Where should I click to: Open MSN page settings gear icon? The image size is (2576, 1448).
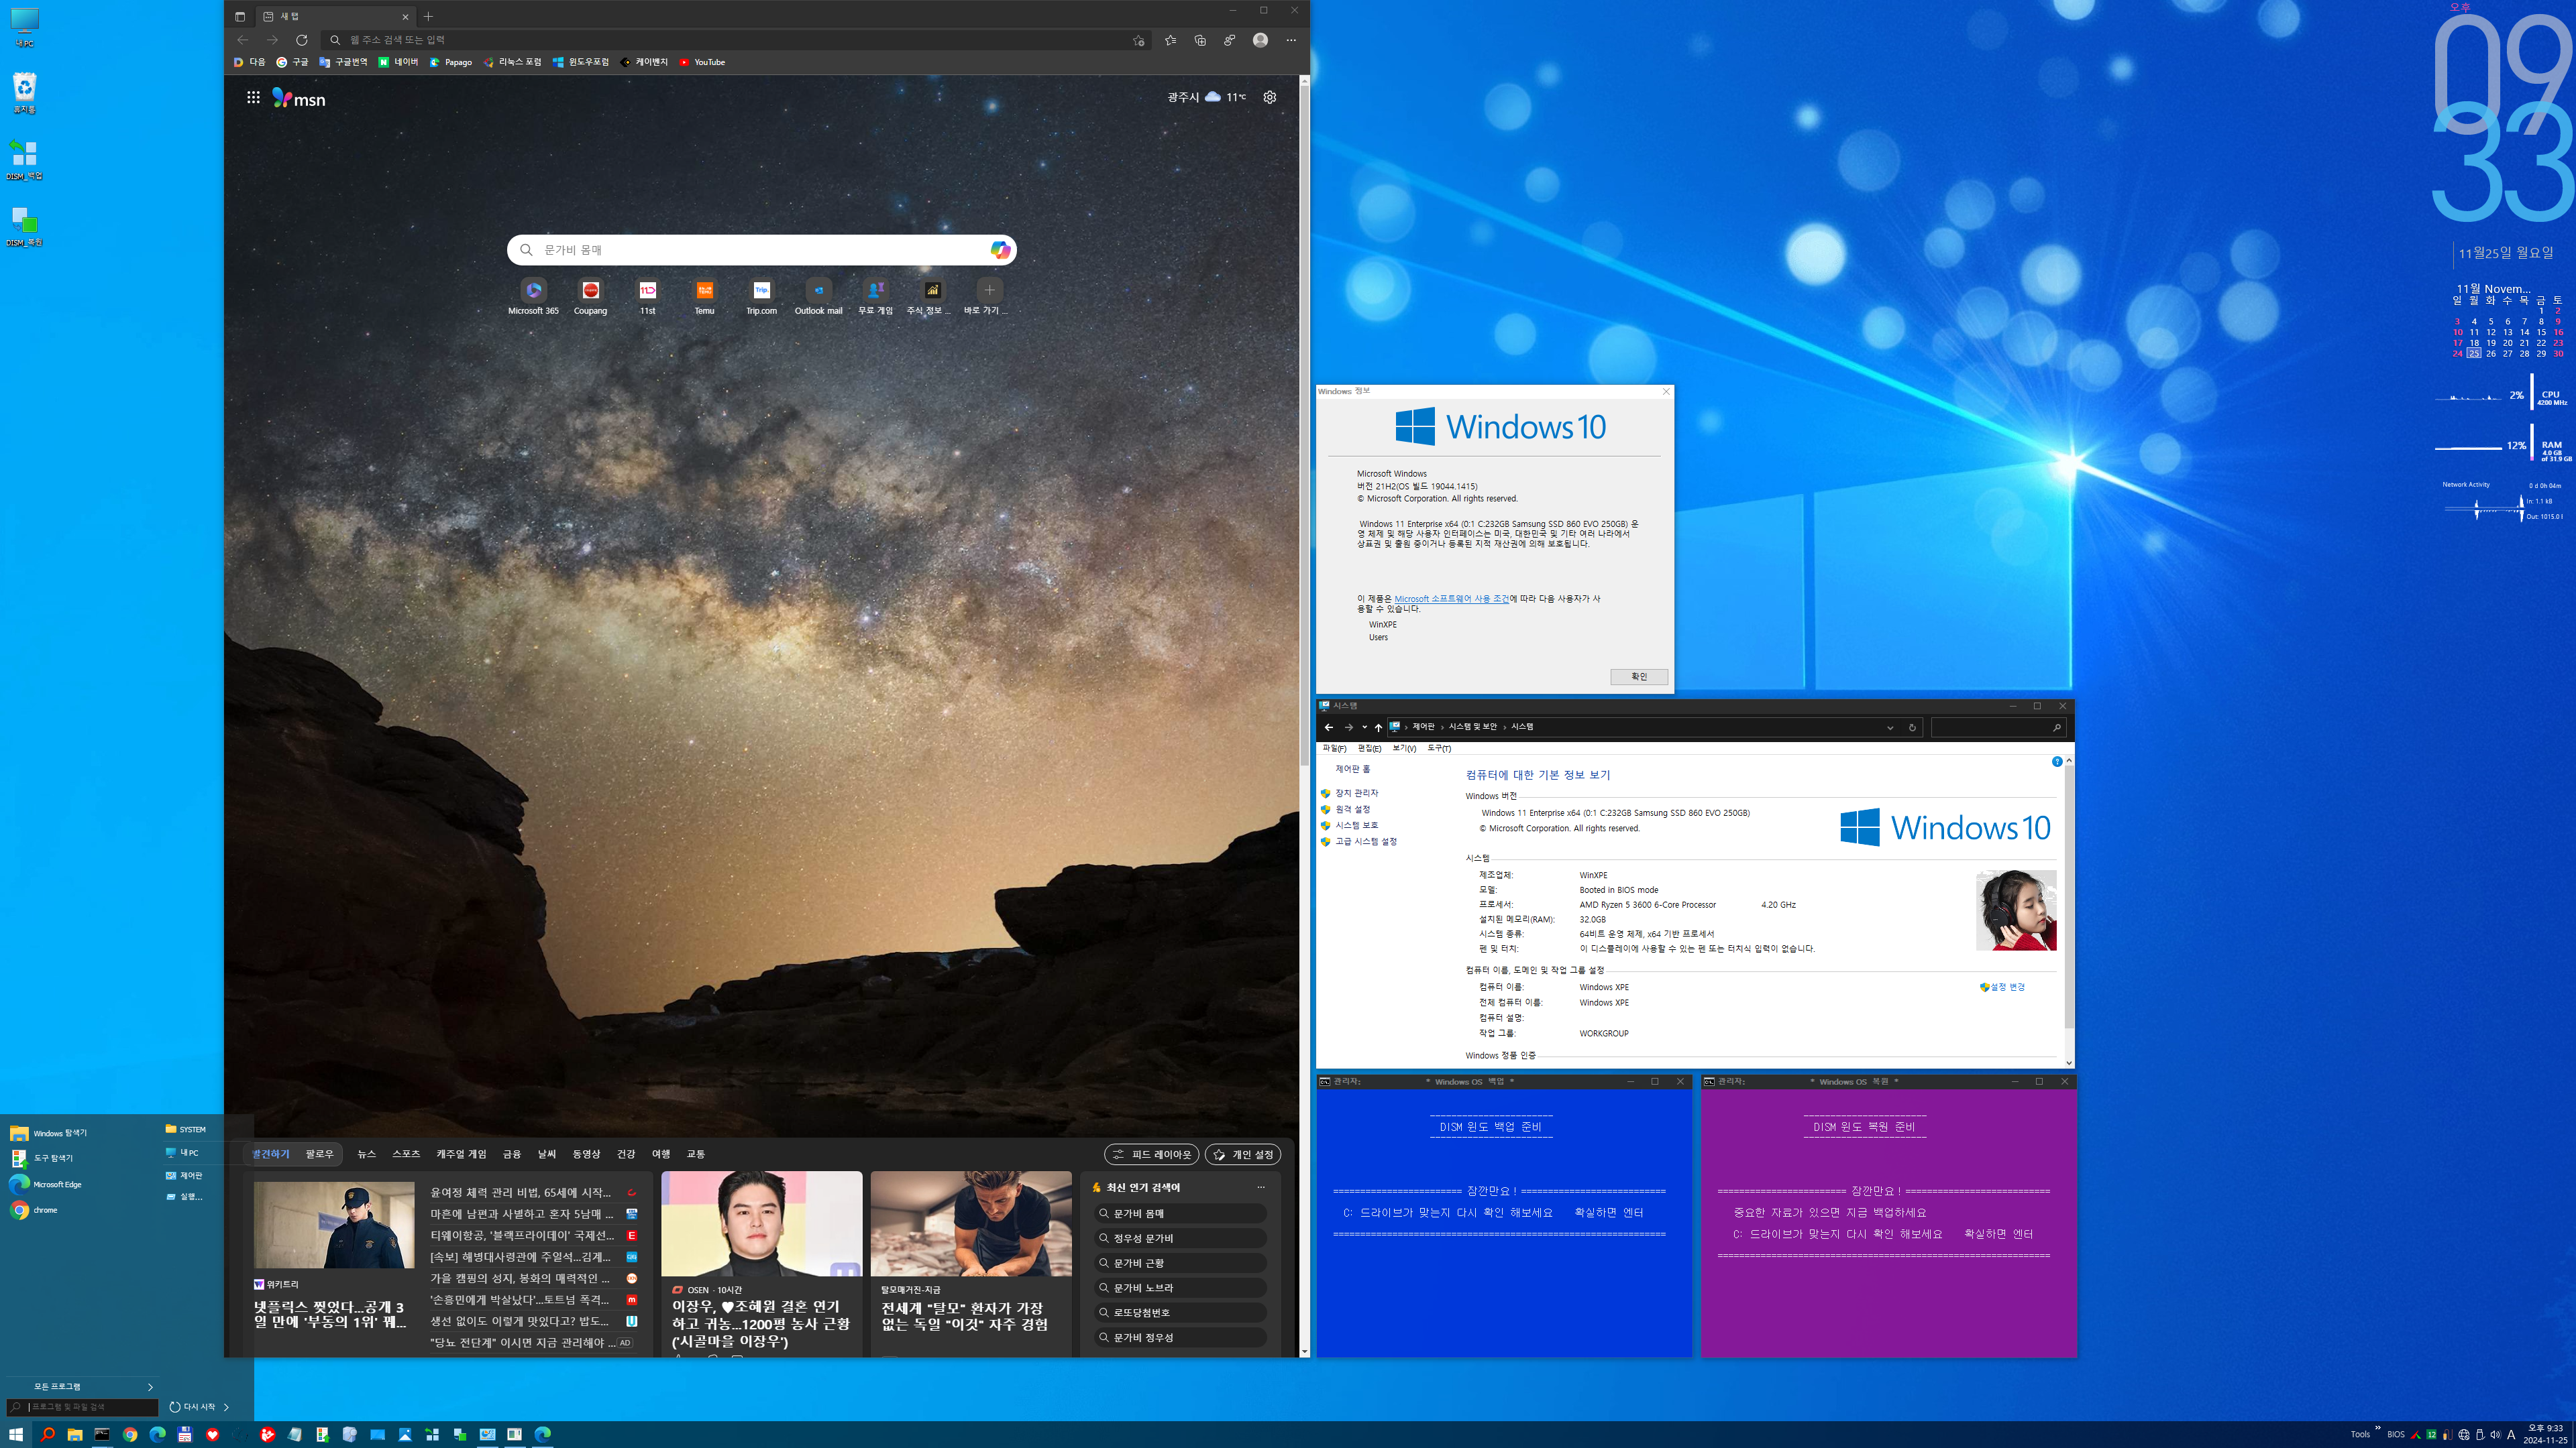(1269, 97)
